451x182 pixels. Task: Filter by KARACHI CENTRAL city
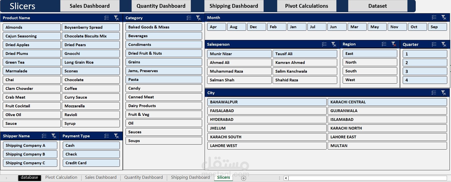coord(387,102)
